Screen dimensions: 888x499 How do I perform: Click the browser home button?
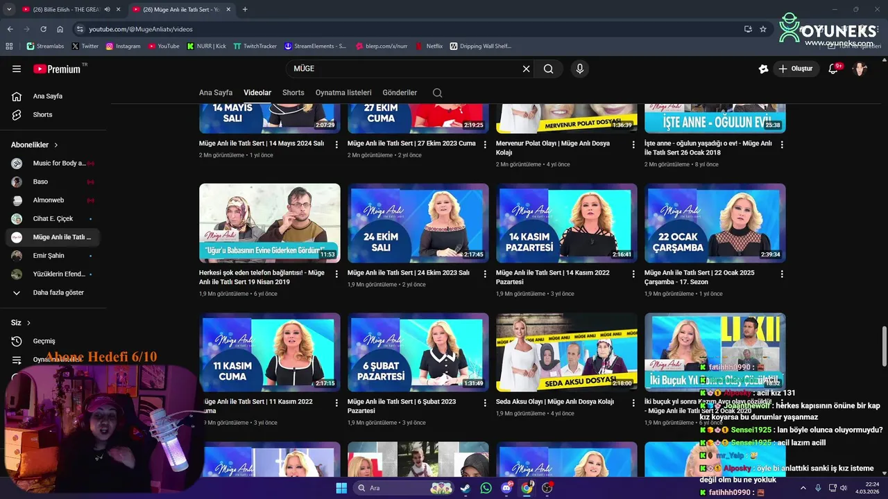pos(60,29)
